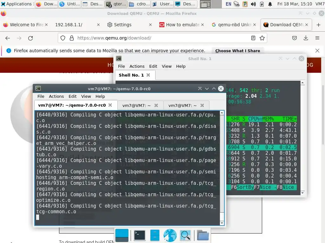
Task: Open application finder magnifier in dock
Action: 185,235
